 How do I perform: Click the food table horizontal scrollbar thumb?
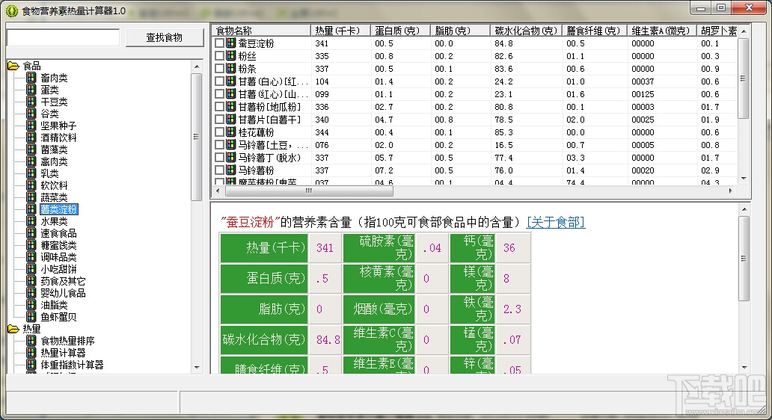point(309,191)
